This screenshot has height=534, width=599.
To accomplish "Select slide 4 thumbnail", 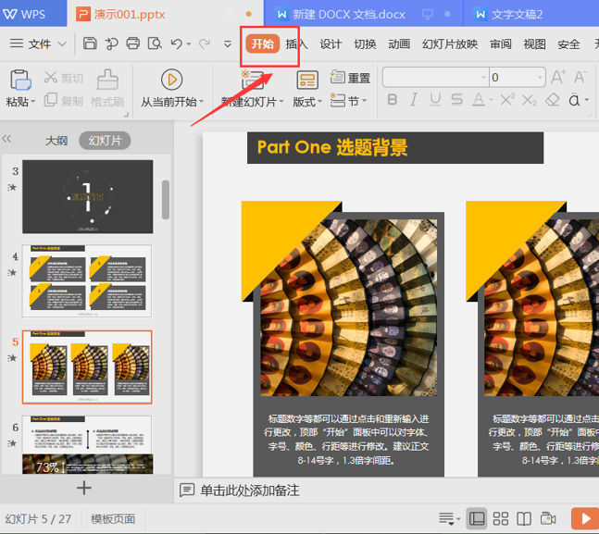I will [x=87, y=280].
